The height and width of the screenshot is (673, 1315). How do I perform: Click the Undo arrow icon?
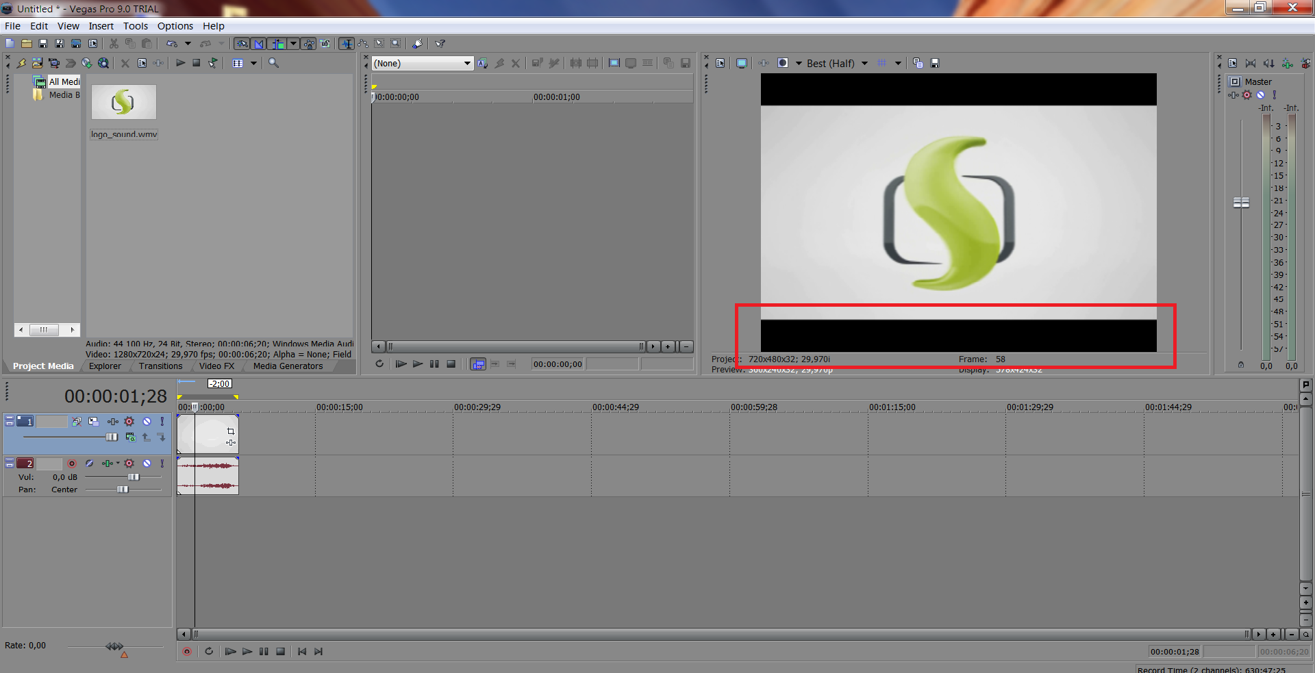coord(171,44)
